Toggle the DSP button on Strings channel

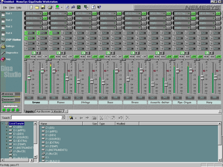pos(77,57)
